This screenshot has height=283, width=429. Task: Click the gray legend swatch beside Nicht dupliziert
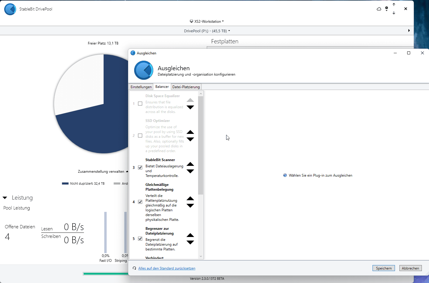click(x=117, y=183)
